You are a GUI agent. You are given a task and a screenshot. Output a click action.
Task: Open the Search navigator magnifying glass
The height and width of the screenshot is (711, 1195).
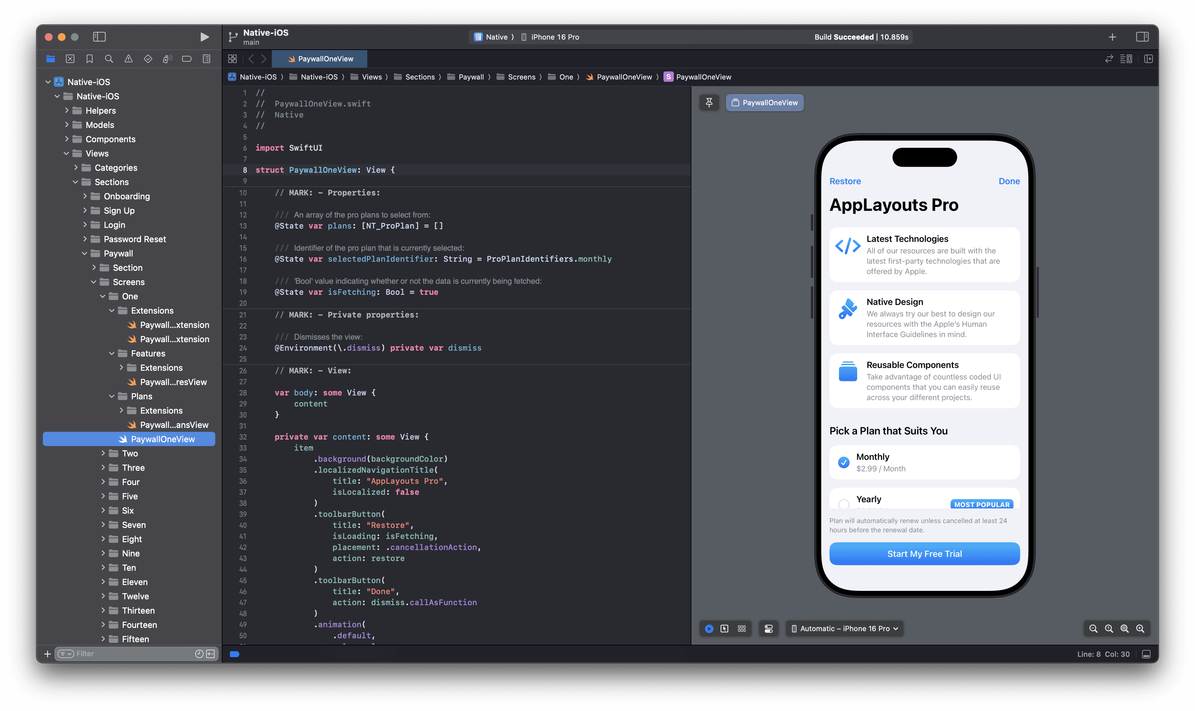click(109, 58)
